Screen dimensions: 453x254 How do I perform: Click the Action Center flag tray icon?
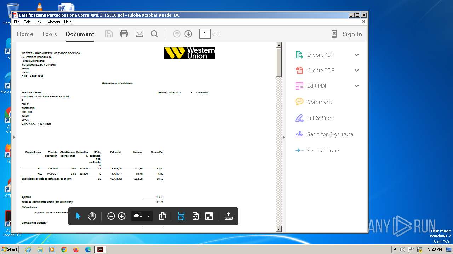(411, 249)
